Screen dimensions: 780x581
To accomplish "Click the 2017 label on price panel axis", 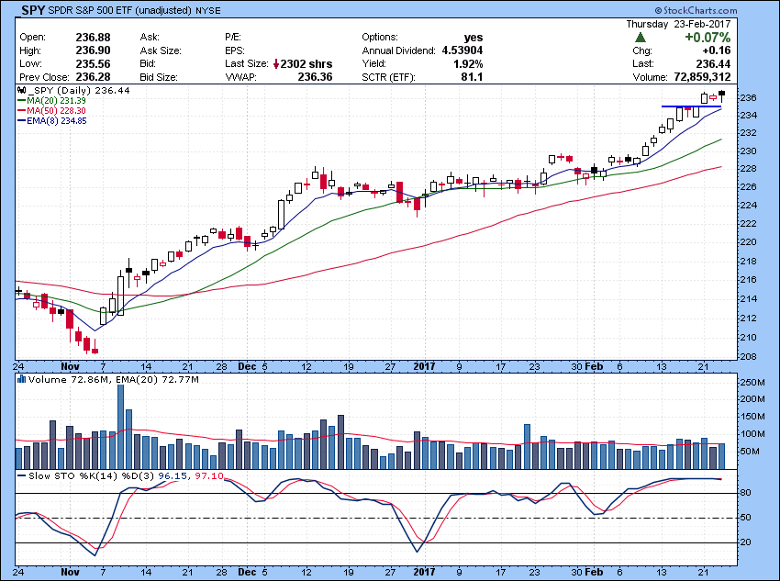I will pos(424,366).
